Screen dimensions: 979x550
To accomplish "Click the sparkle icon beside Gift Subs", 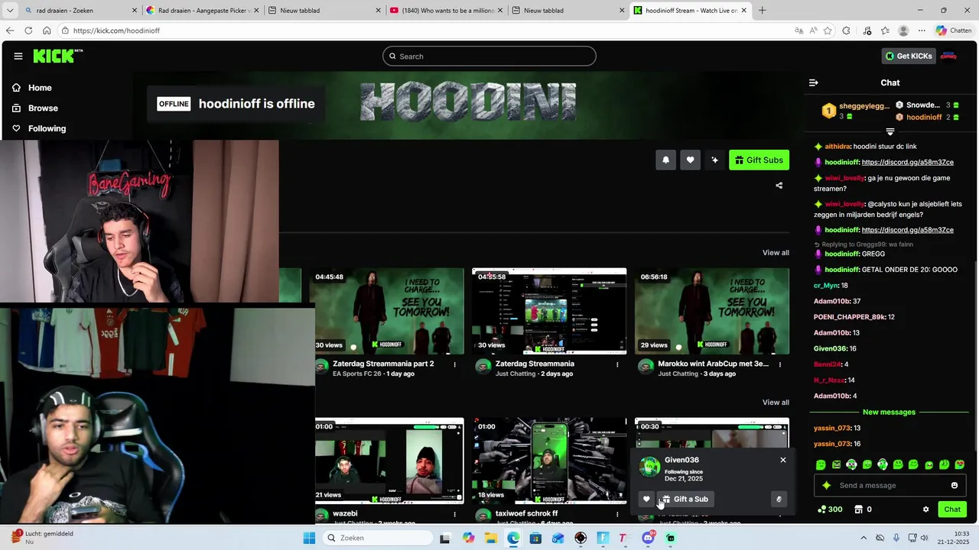I will (x=714, y=160).
